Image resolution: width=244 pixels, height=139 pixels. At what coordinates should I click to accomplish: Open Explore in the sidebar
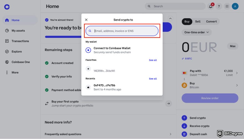pos(20,51)
